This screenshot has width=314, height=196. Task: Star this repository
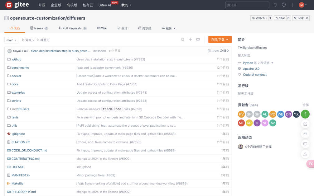click(280, 18)
